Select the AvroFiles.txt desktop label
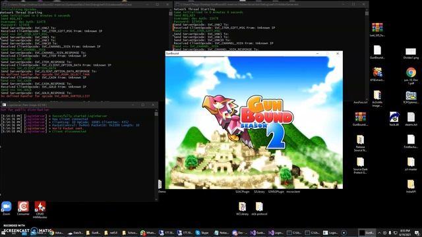Viewport: 422px width, 237px height. coord(361,103)
